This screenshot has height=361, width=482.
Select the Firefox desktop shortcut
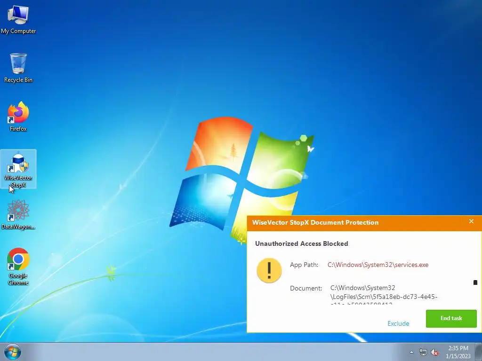pos(18,117)
